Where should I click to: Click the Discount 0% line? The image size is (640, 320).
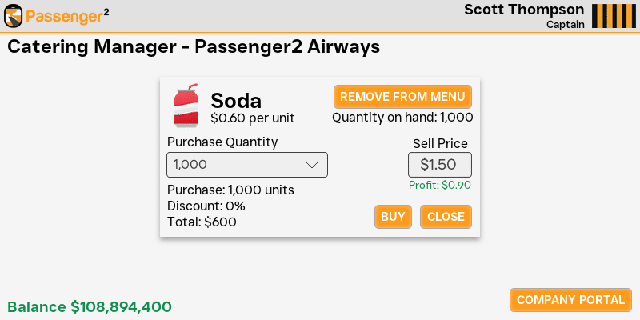[206, 206]
